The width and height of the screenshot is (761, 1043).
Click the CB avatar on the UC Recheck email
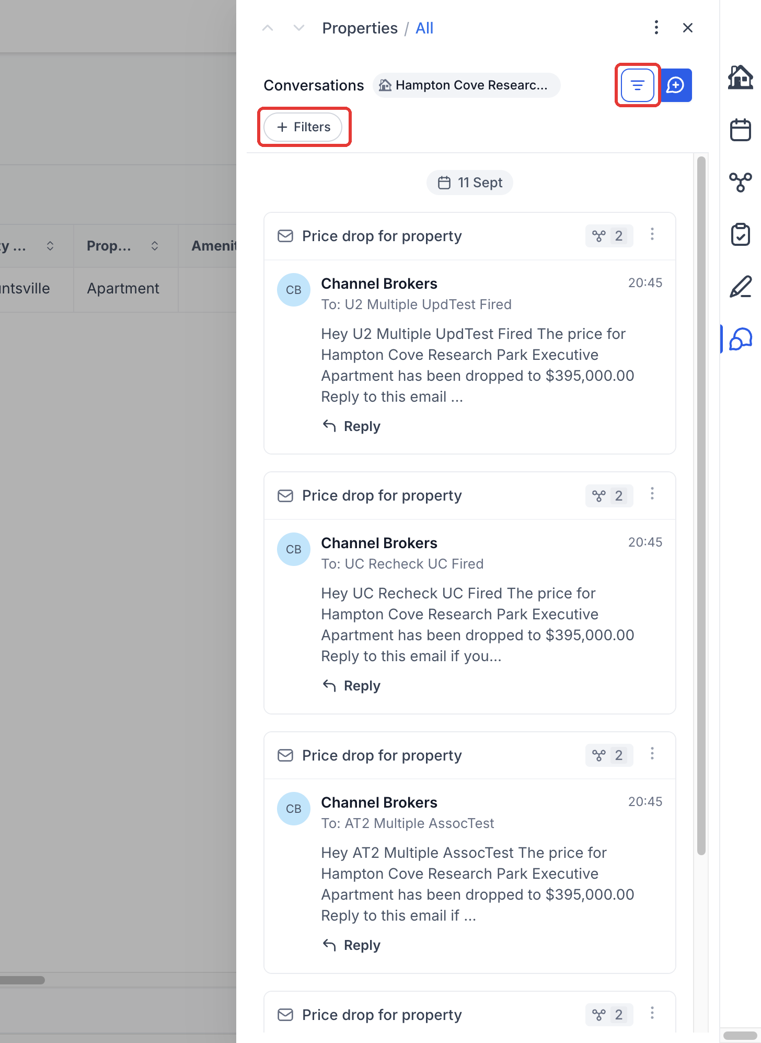coord(294,549)
